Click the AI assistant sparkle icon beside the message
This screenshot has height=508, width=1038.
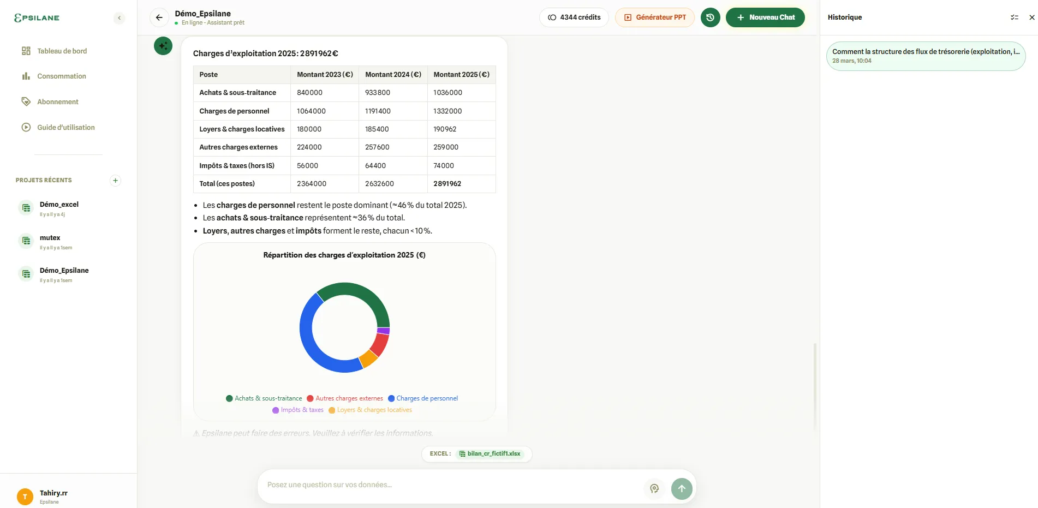click(163, 46)
